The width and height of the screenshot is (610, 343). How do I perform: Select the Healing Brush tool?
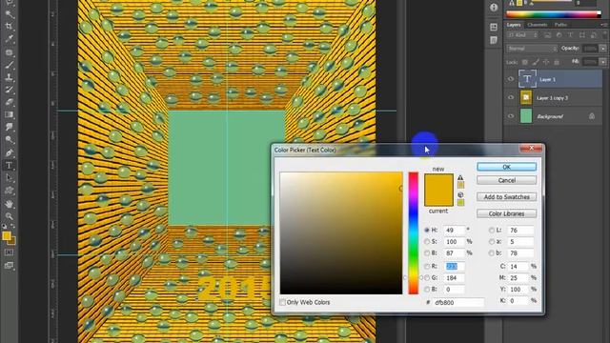[9, 52]
